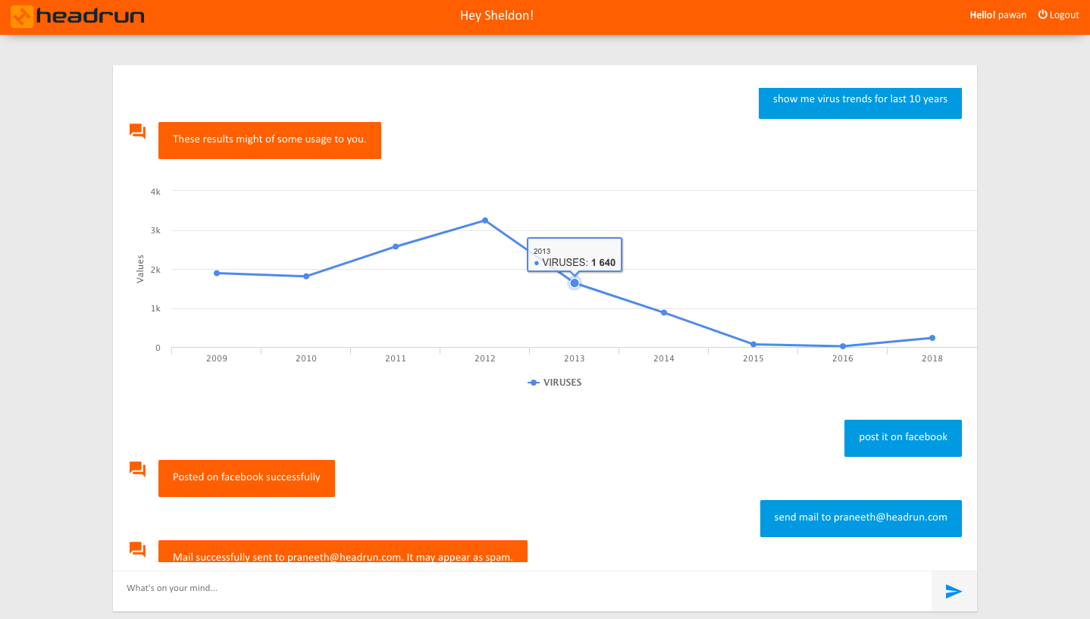Click the 'Values' y-axis title
This screenshot has height=619, width=1090.
pyautogui.click(x=139, y=269)
